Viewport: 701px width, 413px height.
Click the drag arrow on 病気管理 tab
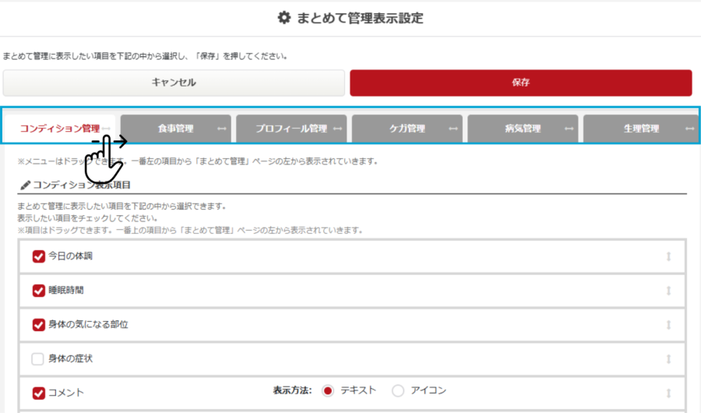(569, 129)
